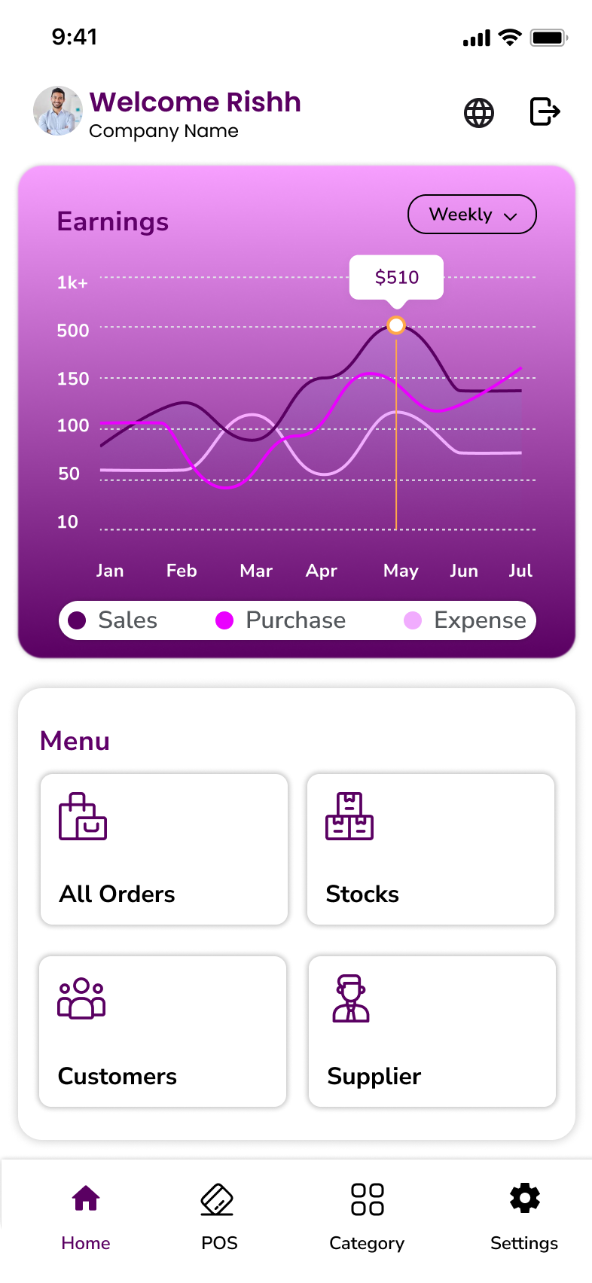Click the $510 earnings tooltip
Viewport: 592px width, 1283px height.
[x=396, y=278]
